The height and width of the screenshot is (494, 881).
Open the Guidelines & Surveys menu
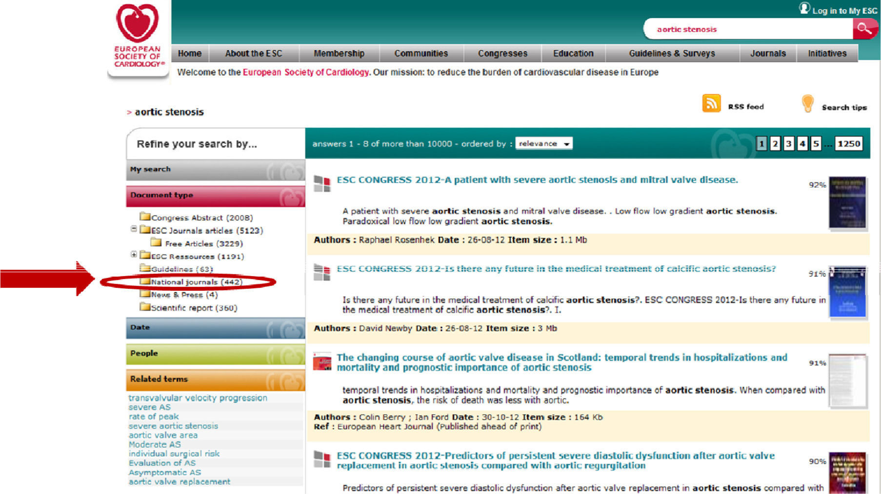[x=672, y=54]
